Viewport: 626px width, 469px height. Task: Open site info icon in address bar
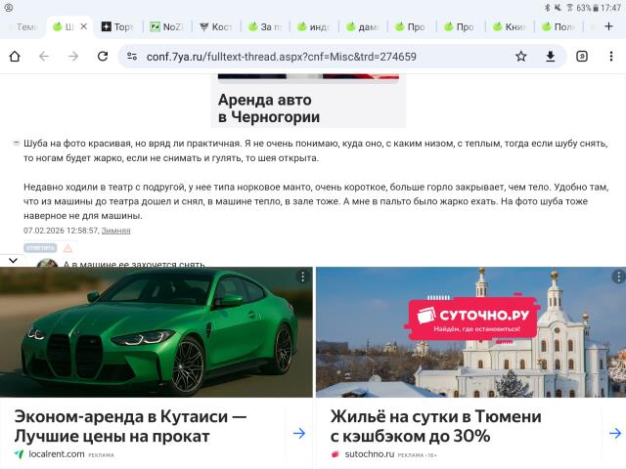coord(132,57)
